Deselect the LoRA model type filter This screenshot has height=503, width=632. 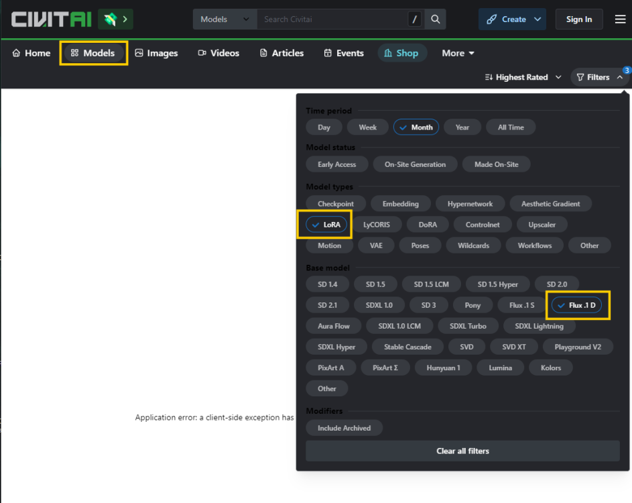325,225
